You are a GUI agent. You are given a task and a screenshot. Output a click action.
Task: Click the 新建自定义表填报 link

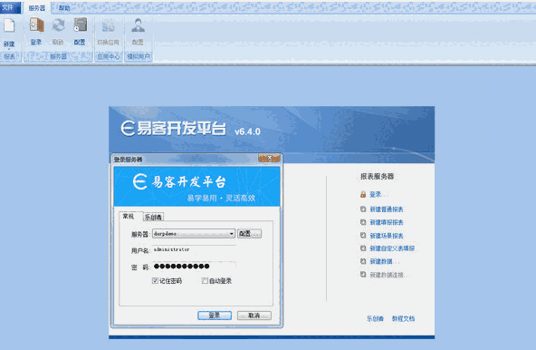click(x=392, y=248)
